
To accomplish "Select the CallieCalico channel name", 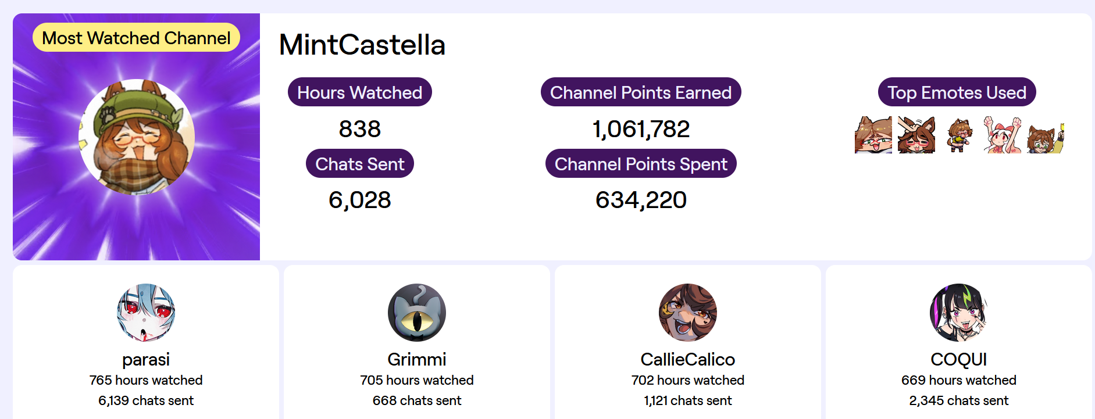I will 688,359.
